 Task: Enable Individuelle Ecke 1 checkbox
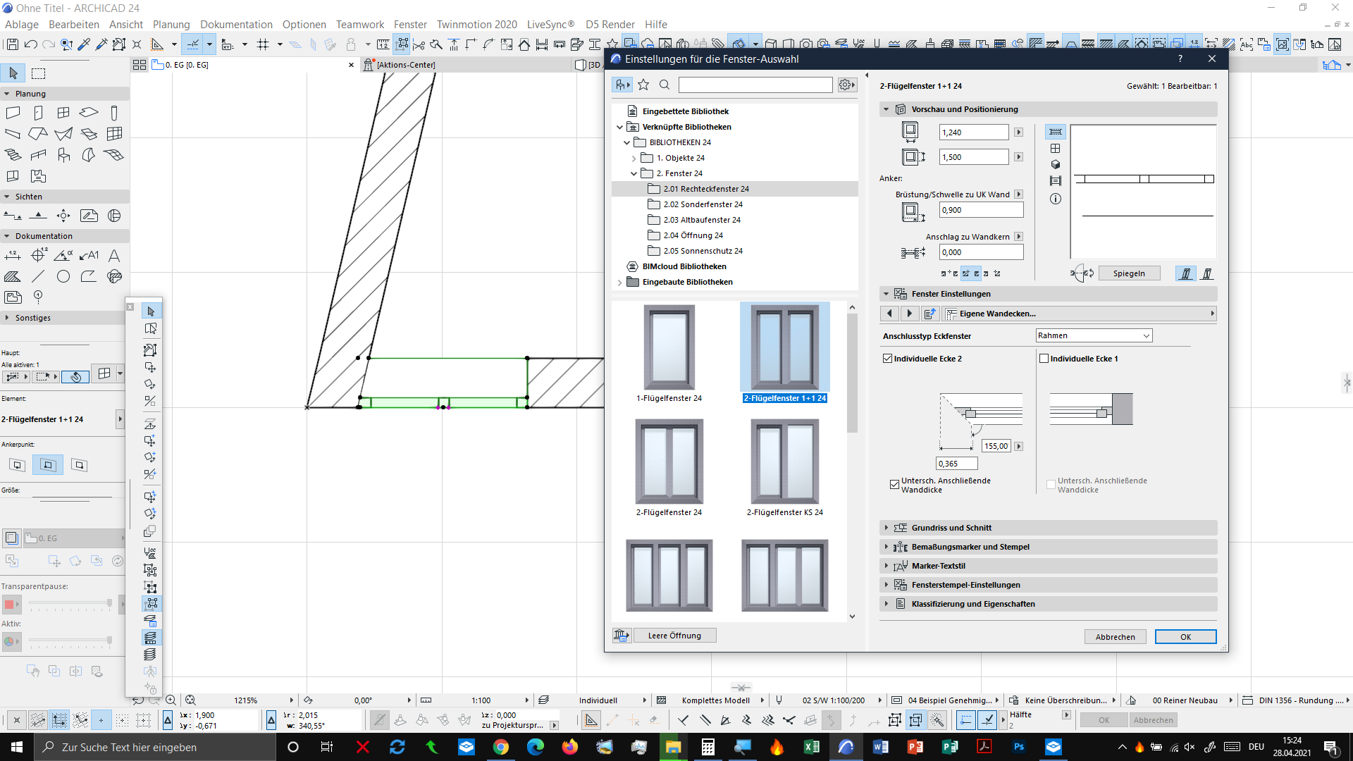[x=1044, y=359]
